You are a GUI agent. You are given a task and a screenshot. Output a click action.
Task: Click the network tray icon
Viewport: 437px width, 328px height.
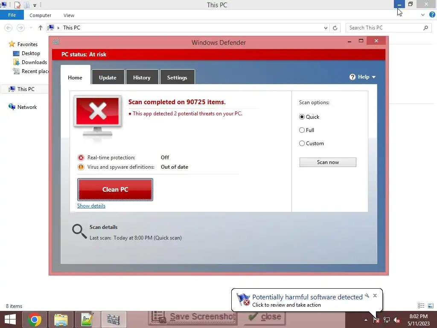(387, 320)
